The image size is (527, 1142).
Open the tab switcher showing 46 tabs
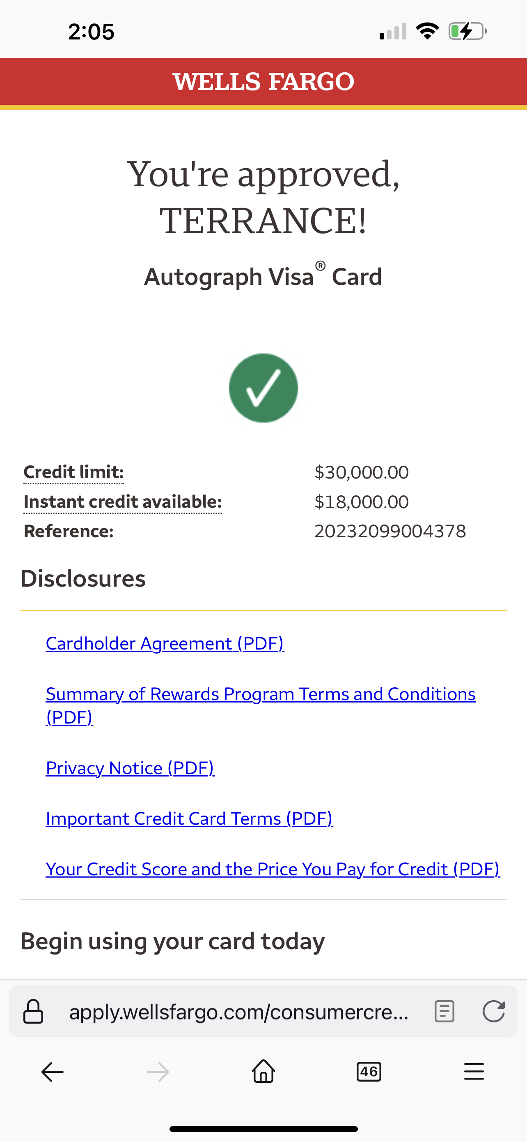pos(369,1072)
